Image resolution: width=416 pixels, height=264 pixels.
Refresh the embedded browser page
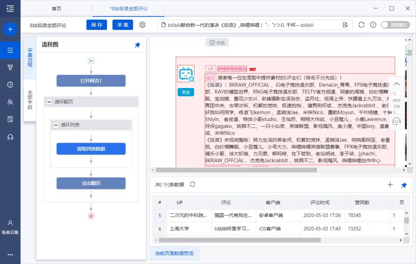point(361,25)
